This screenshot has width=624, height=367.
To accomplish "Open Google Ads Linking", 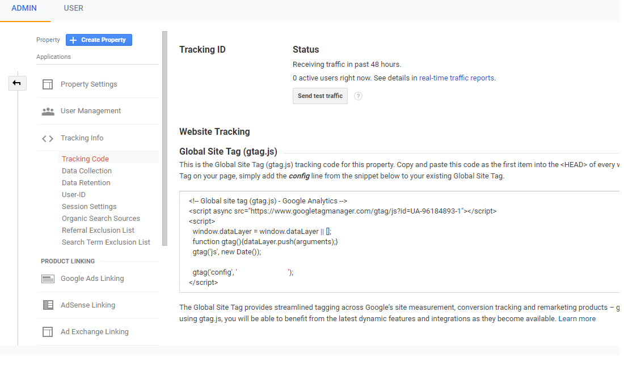I will coord(92,279).
